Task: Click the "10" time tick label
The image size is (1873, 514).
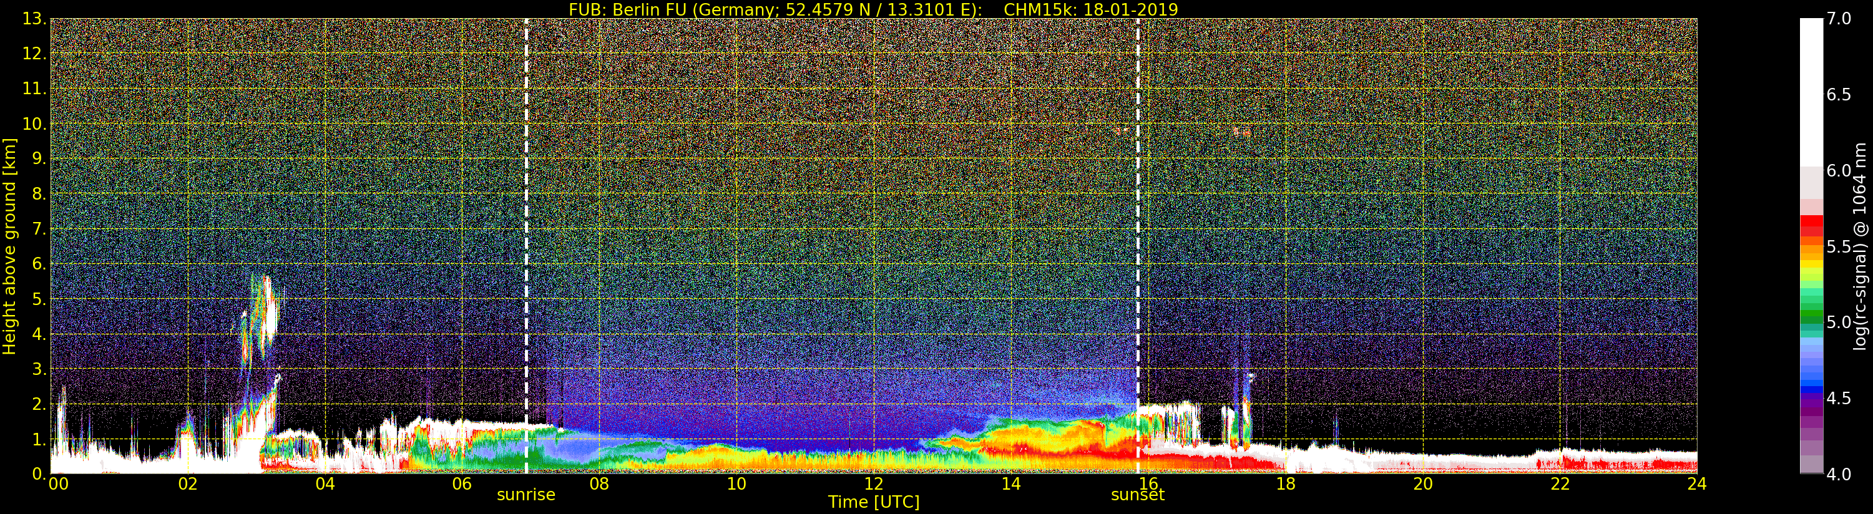Action: point(736,484)
